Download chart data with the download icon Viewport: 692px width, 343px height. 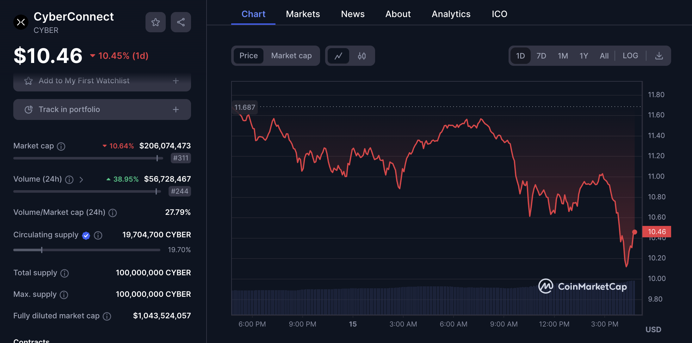[659, 56]
